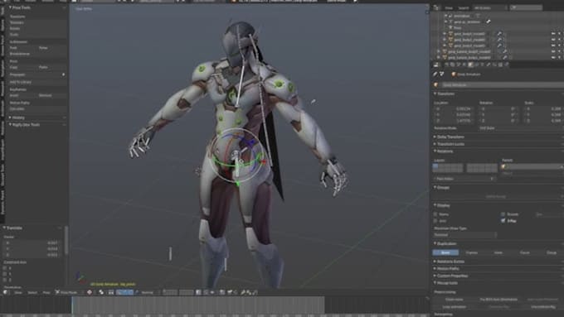The image size is (564, 317).
Task: Open the View menu in 3D header
Action: [18, 292]
